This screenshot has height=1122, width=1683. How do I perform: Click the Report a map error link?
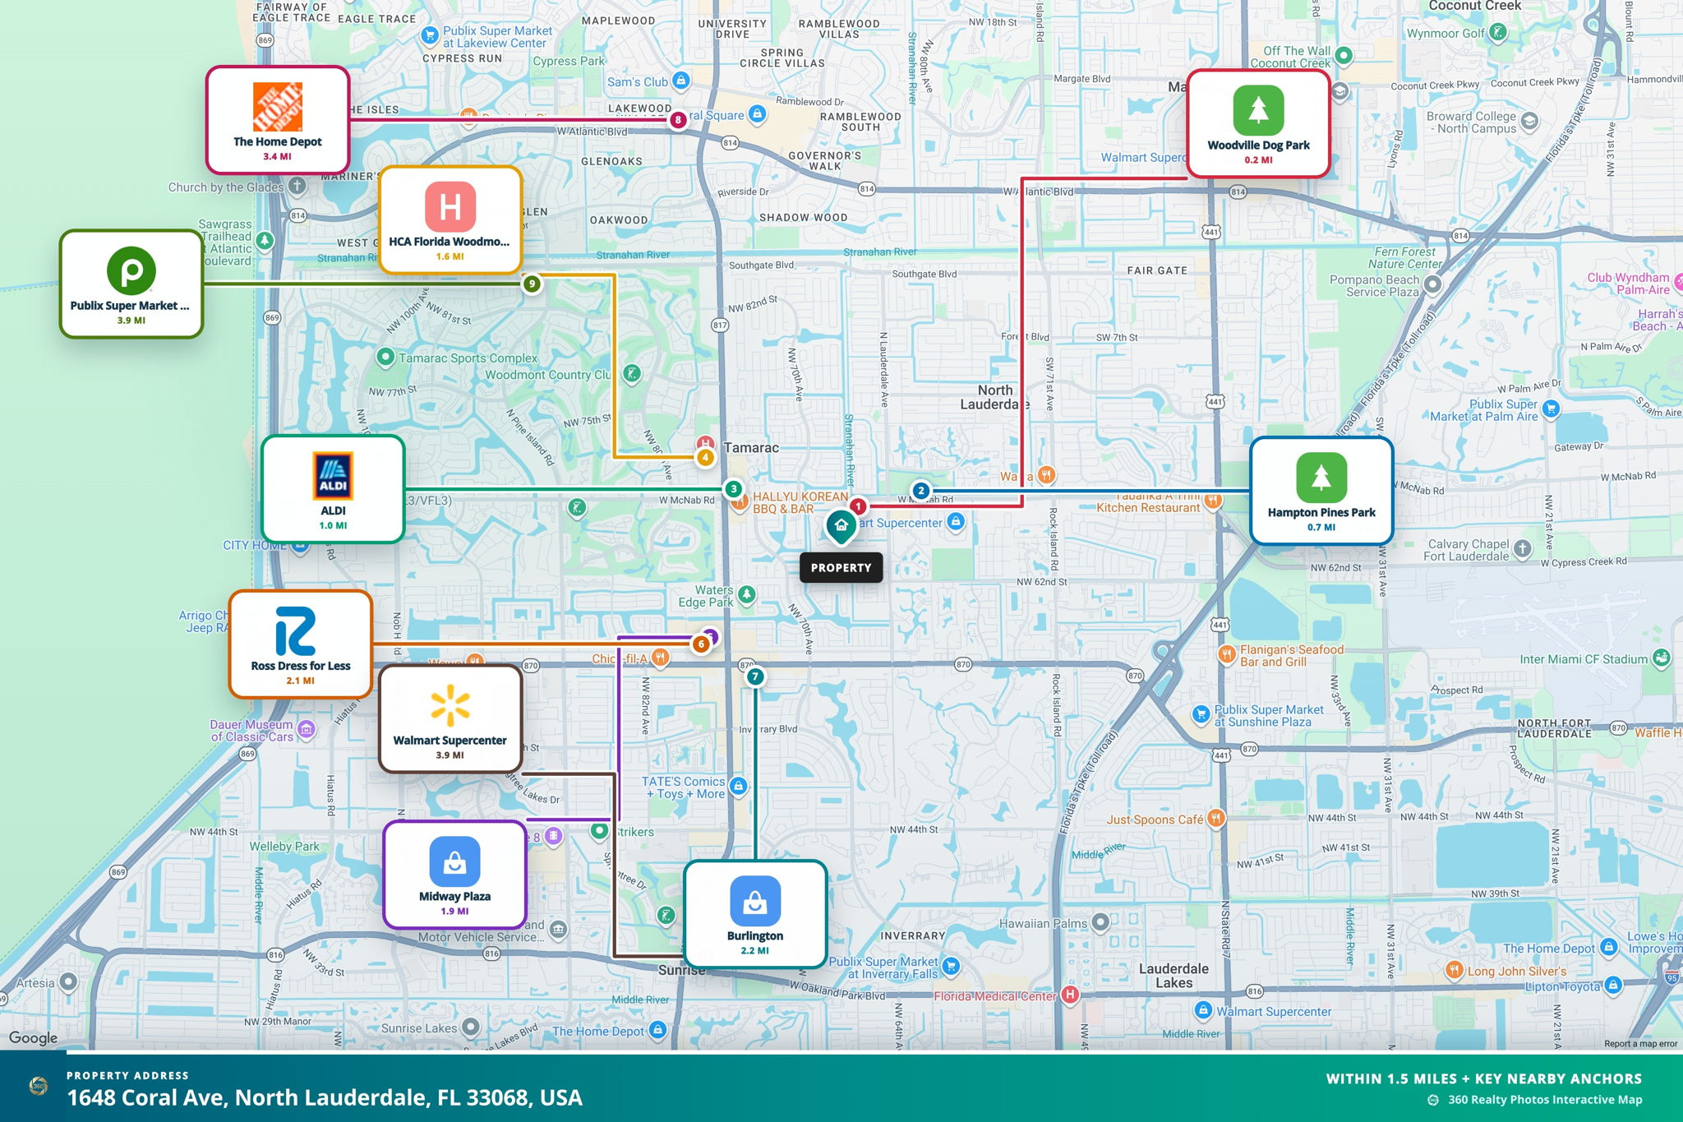click(x=1640, y=1044)
